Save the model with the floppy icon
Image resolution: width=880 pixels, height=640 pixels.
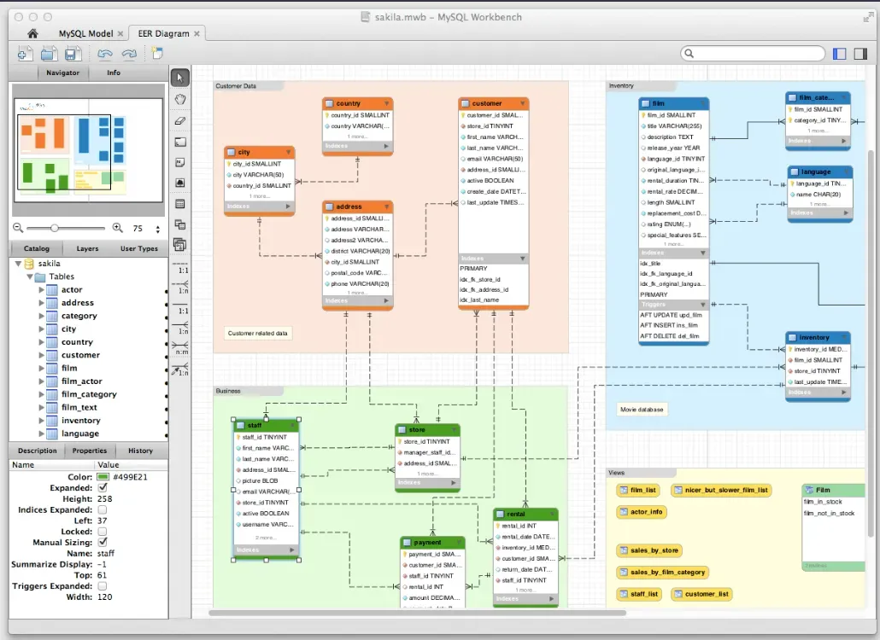71,54
